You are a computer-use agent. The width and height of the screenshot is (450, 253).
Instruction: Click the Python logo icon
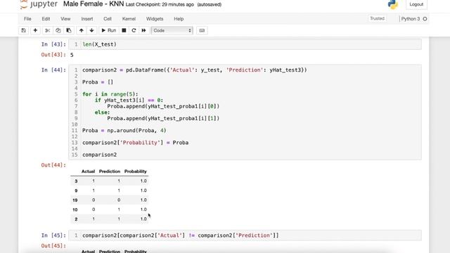[x=393, y=4]
